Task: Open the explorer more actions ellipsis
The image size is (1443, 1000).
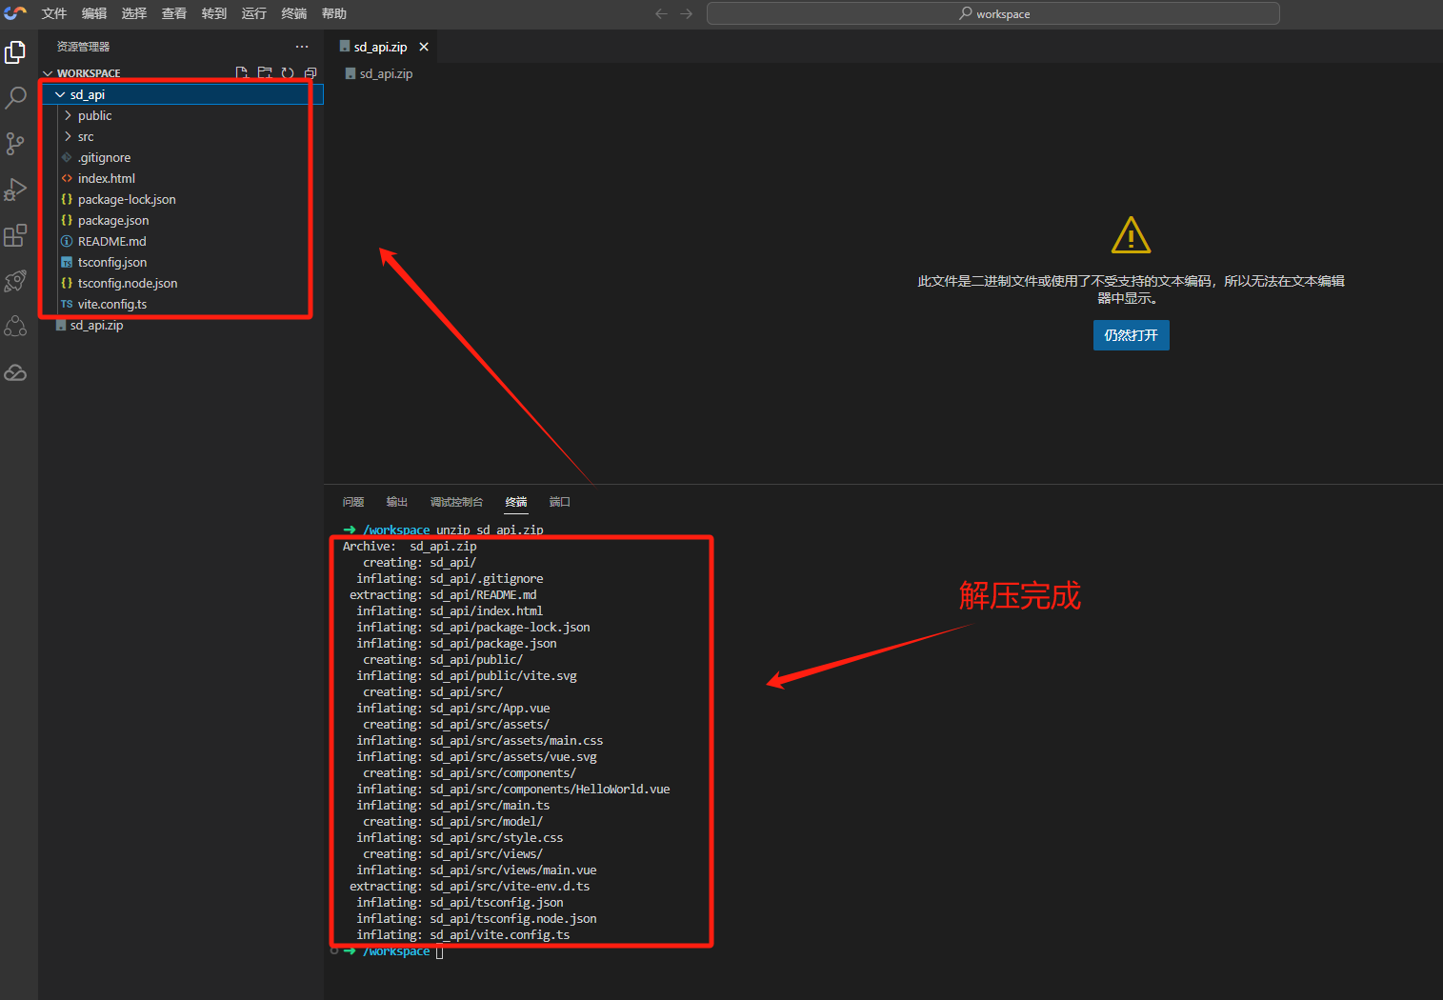Action: [302, 47]
